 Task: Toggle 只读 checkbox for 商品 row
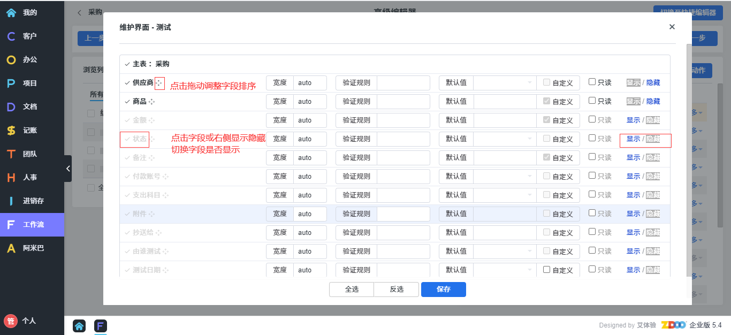coord(592,101)
